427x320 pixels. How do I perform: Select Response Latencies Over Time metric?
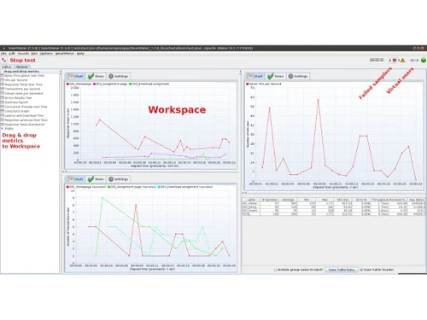(24, 120)
